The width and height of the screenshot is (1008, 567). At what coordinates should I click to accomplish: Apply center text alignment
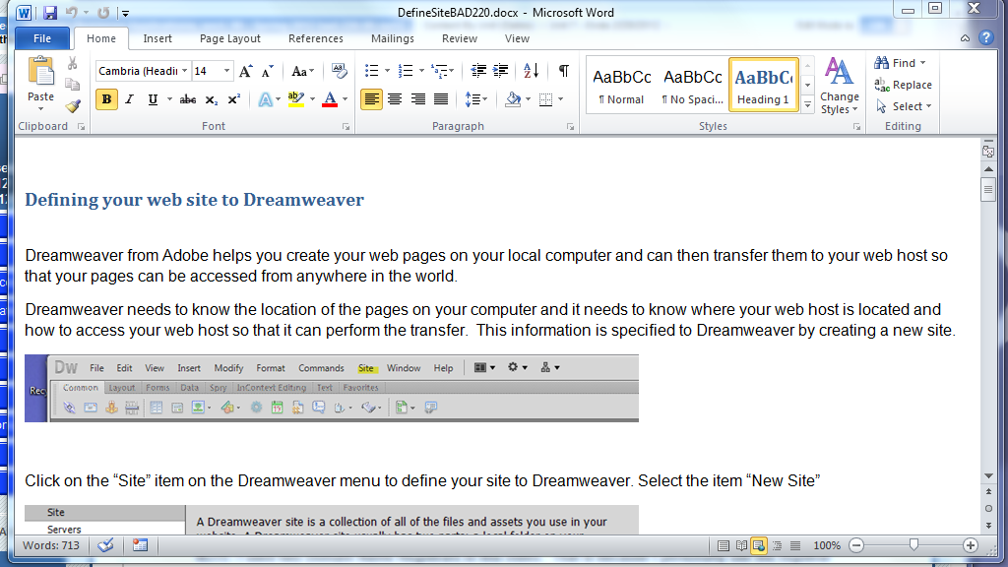pyautogui.click(x=395, y=99)
